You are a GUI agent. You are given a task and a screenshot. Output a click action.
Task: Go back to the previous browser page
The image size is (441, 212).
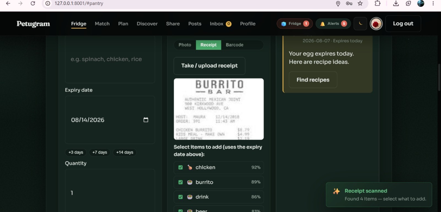click(8, 3)
